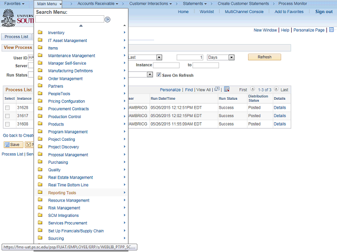Click the download grid icon in Process List
This screenshot has height=252, width=337.
227,89
